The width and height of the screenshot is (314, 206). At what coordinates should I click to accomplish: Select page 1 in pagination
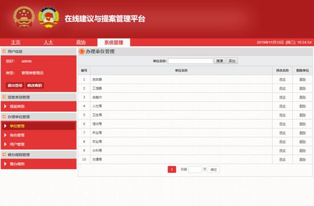pyautogui.click(x=172, y=169)
